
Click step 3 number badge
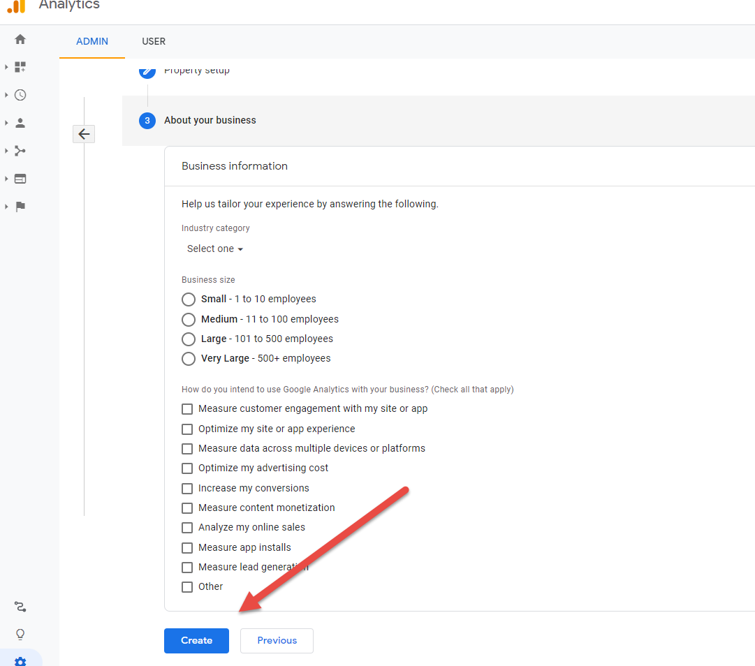[147, 120]
